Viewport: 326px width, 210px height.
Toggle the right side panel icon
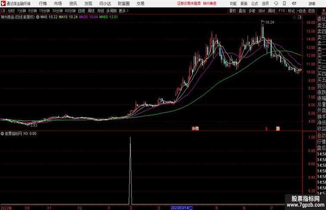(x=300, y=17)
